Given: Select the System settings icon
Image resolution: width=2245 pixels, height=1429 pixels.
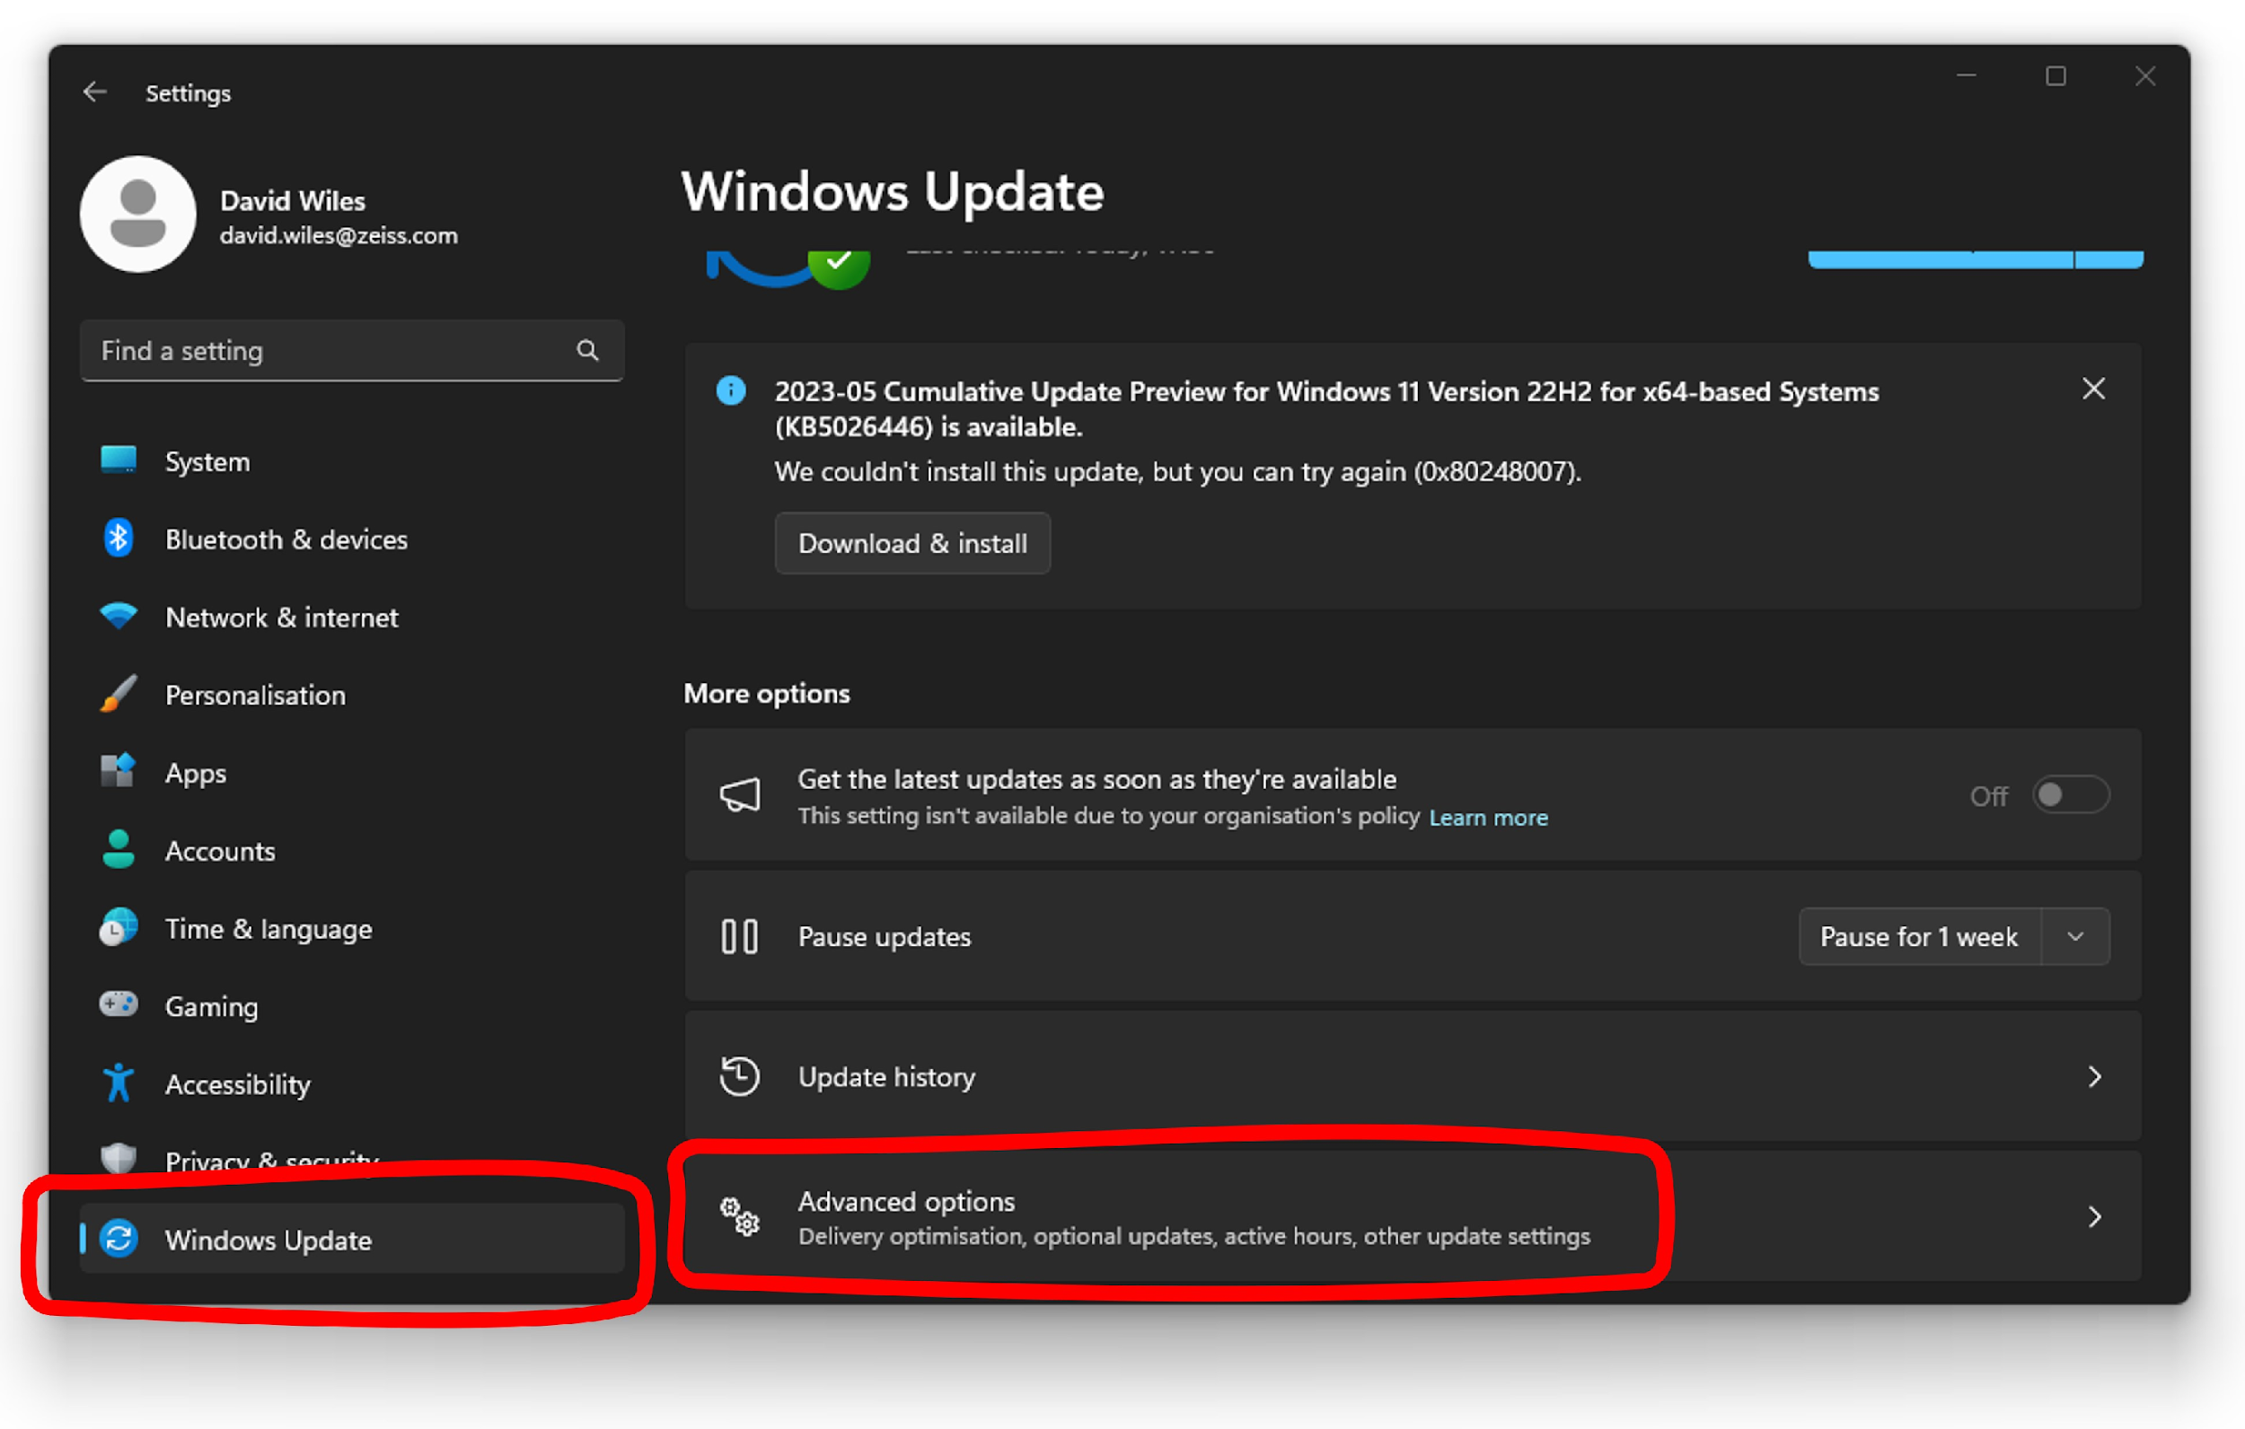Looking at the screenshot, I should pyautogui.click(x=118, y=460).
